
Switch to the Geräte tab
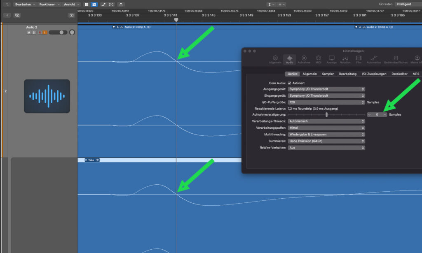click(x=292, y=74)
